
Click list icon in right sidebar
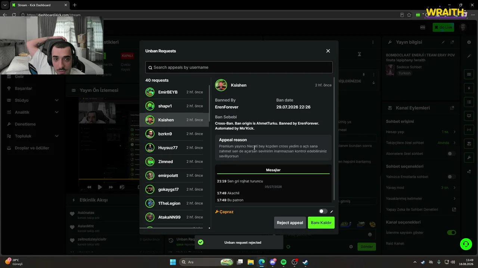[469, 102]
